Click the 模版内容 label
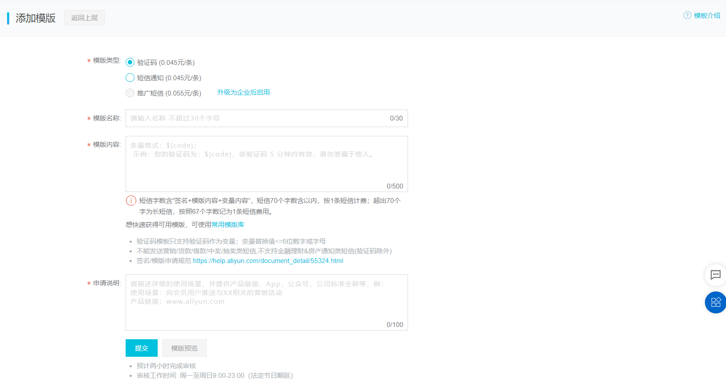 [x=107, y=145]
